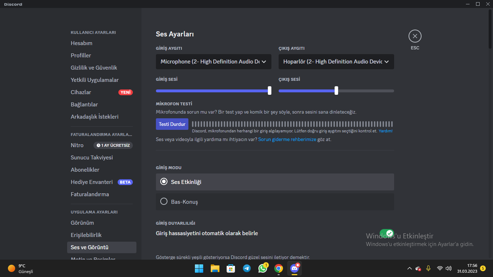Click the volume speaker icon in tray
The width and height of the screenshot is (493, 277).
coord(449,268)
